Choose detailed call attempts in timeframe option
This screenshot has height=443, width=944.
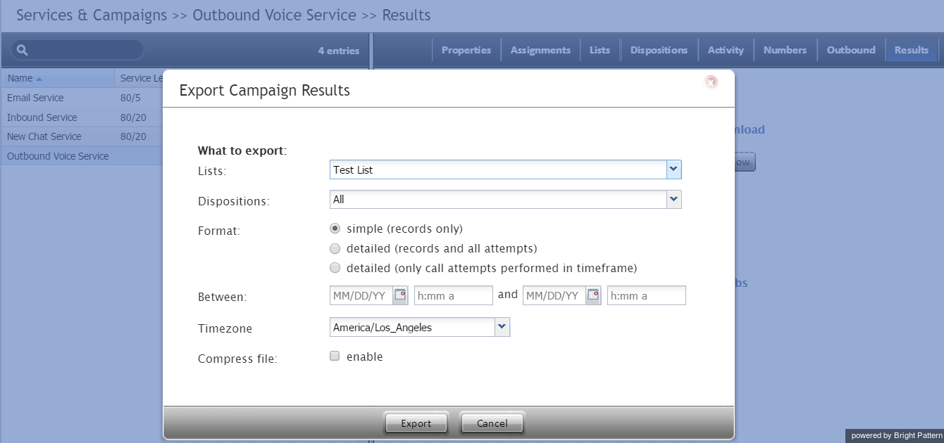coord(335,268)
